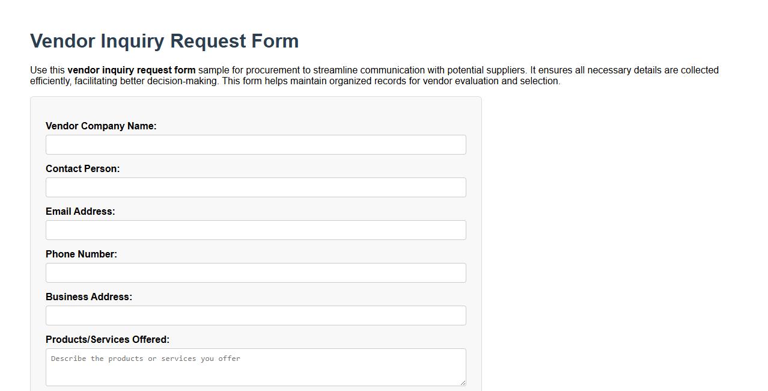
Task: Click inside the empty Email Address field
Action: 255,230
